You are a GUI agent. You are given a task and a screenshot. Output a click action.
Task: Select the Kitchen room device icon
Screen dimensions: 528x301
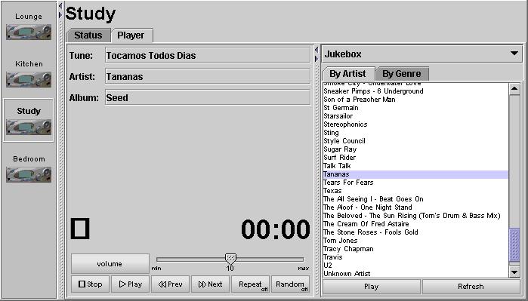[29, 80]
